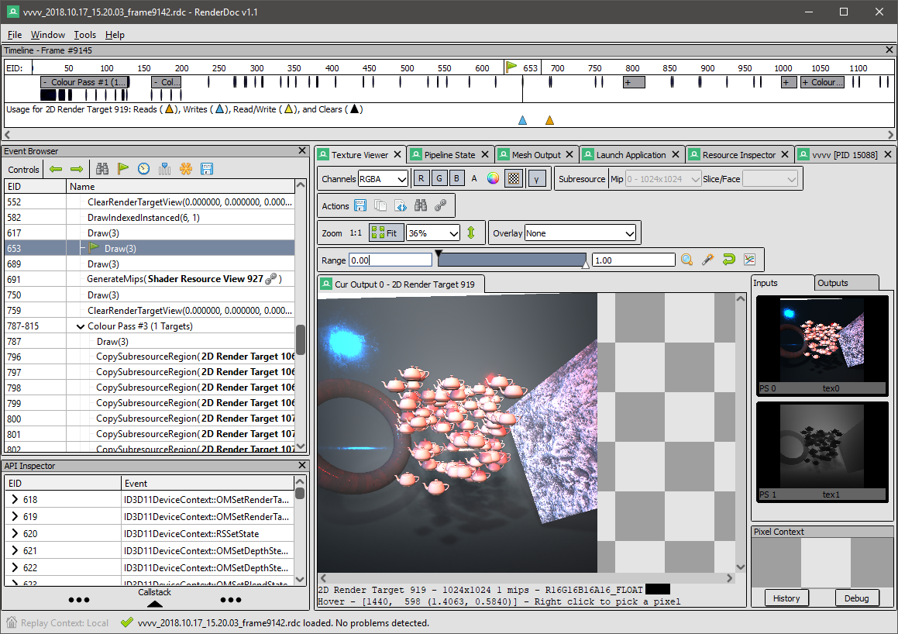Viewport: 898px width, 634px height.
Task: Open the Tools menu
Action: (x=84, y=34)
